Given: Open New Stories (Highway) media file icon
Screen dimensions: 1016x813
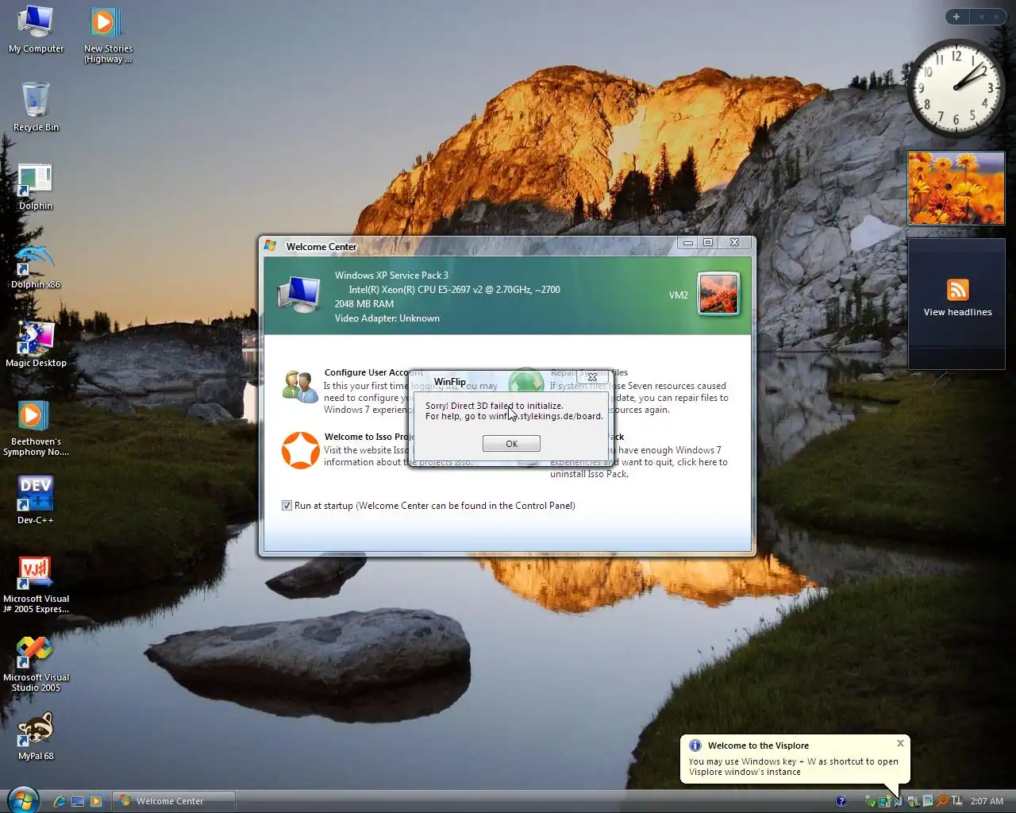Looking at the screenshot, I should coord(108,35).
